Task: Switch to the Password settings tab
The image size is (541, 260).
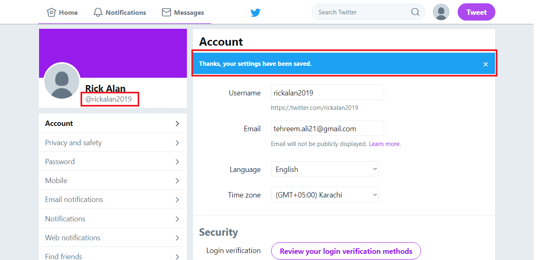Action: tap(60, 161)
